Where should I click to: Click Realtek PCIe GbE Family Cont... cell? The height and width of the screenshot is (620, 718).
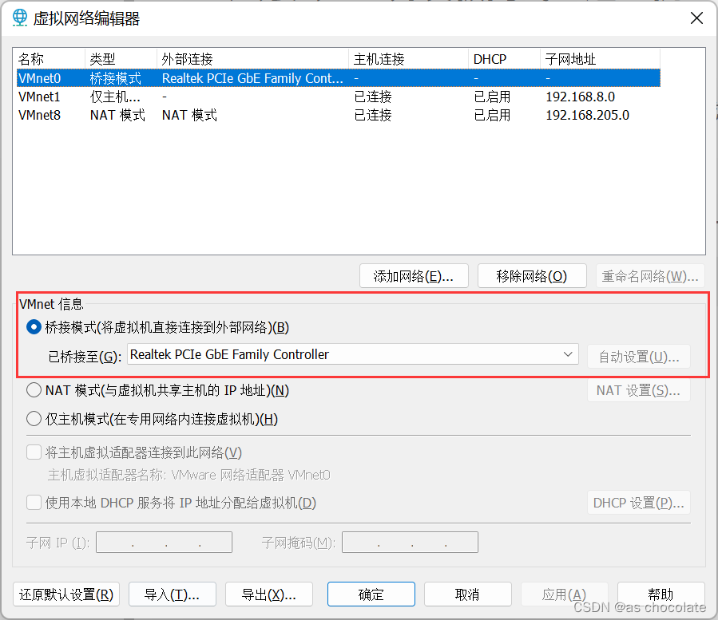252,78
